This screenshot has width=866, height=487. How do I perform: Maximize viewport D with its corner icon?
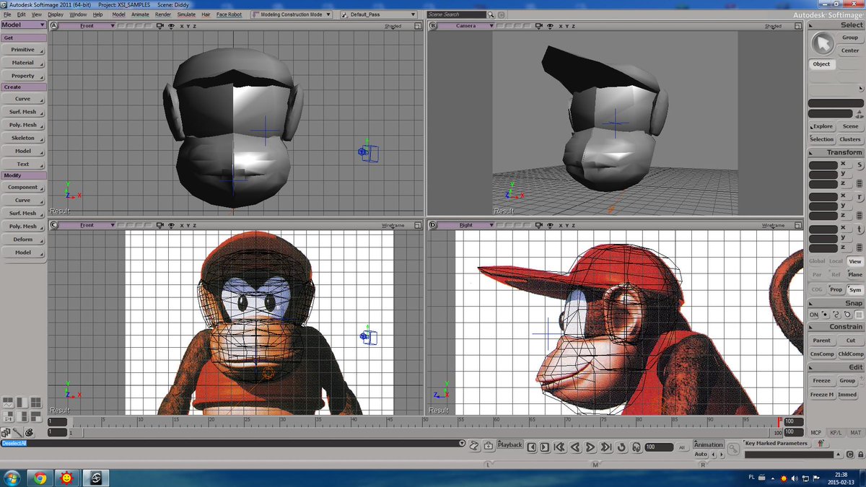click(x=797, y=225)
